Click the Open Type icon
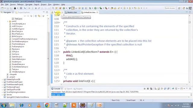This screenshot has width=193, height=108. click(x=112, y=8)
